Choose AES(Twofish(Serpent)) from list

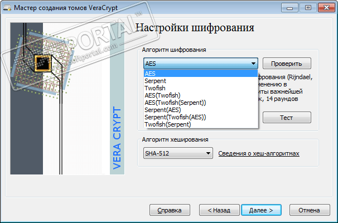(x=201, y=103)
